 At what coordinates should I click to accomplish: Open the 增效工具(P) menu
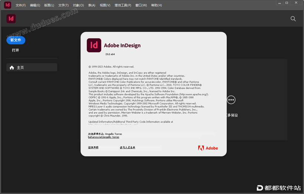[123, 5]
